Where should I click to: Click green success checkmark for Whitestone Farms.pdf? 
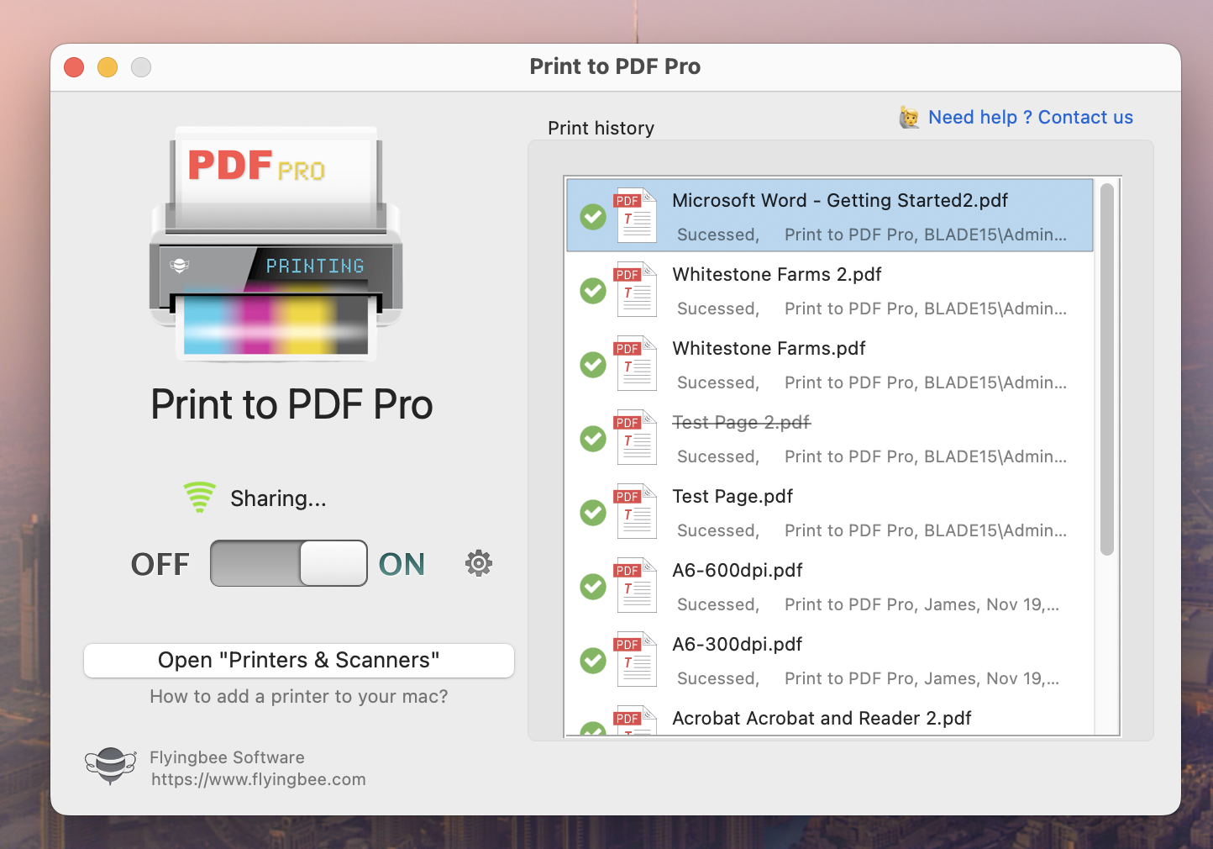[x=593, y=365]
